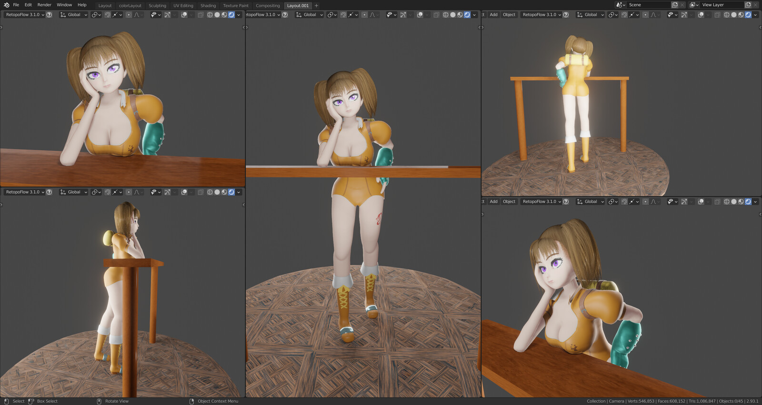The image size is (762, 405).
Task: Select material preview shading in bottom-right viewport
Action: coord(741,202)
